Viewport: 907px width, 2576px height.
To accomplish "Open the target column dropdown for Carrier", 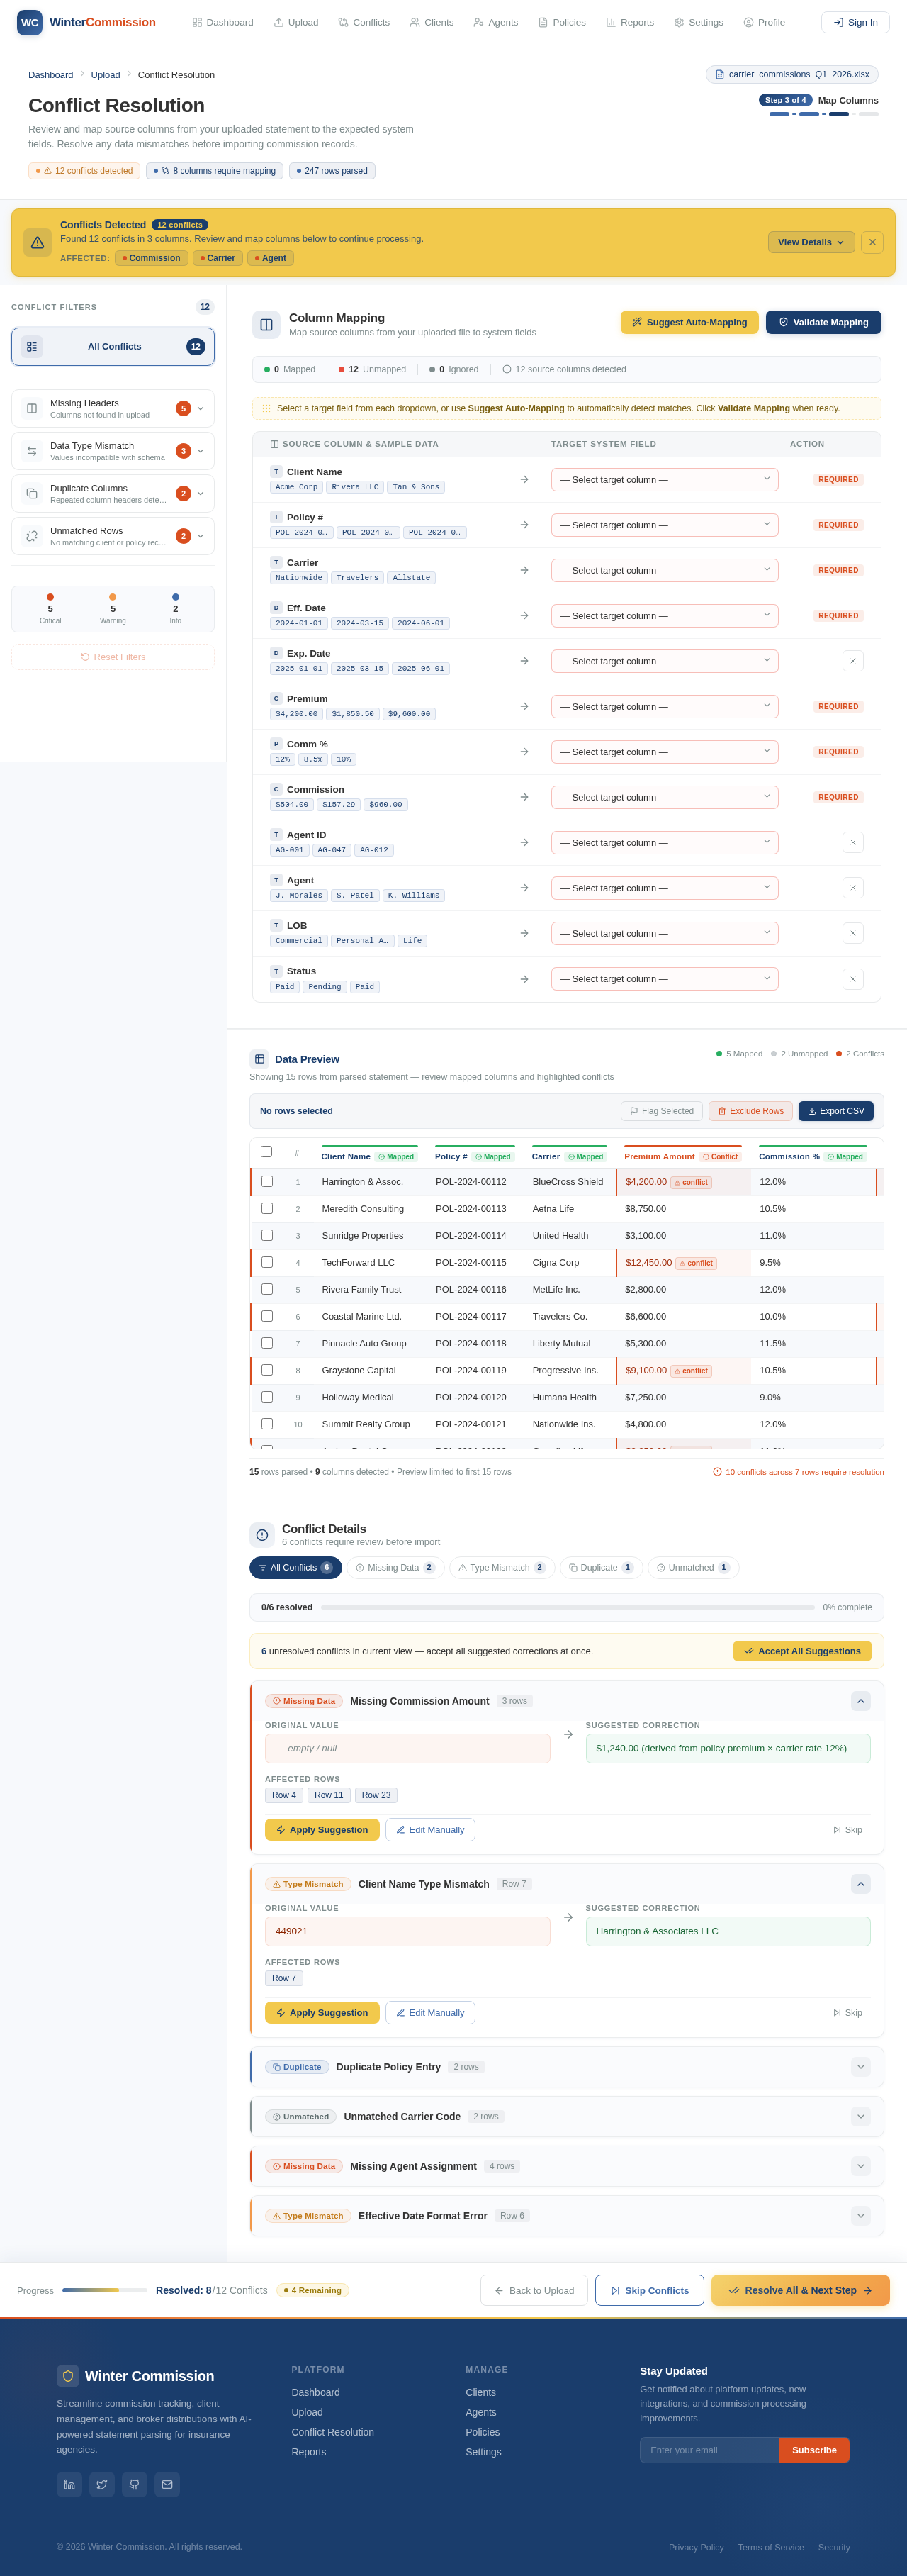I will pos(664,571).
